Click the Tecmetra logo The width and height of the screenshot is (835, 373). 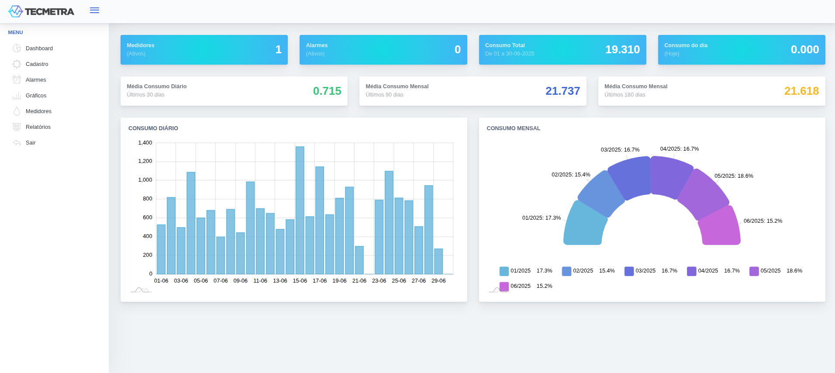(41, 11)
